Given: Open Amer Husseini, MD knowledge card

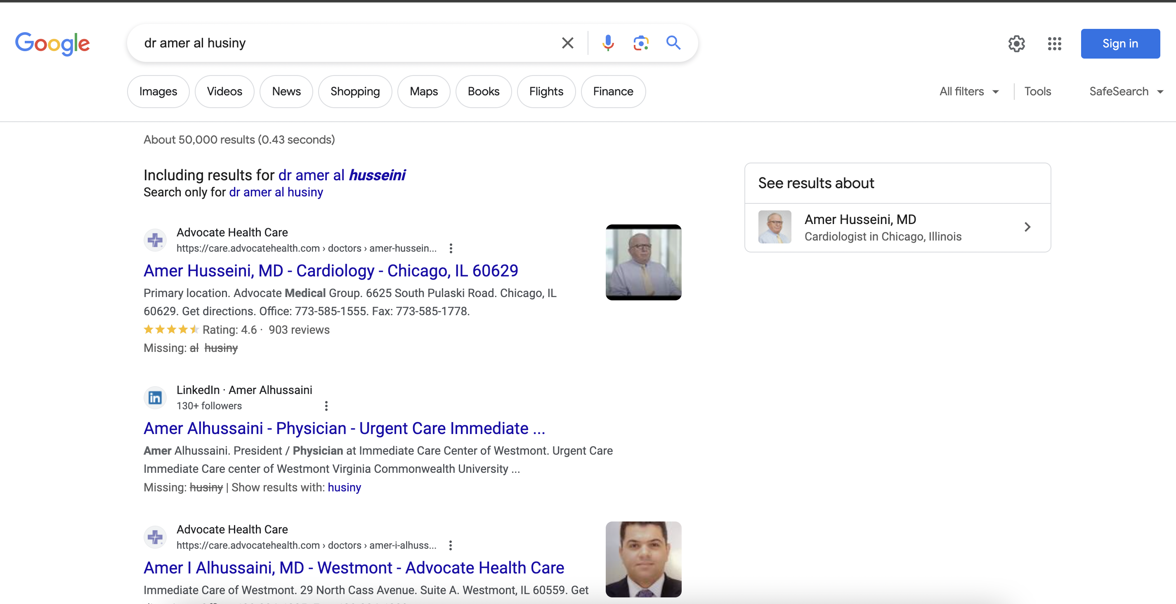Looking at the screenshot, I should [897, 227].
